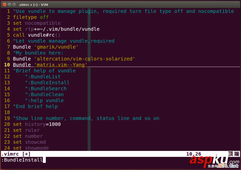Click the ":BundleInstall" comment on line 13
The width and height of the screenshot is (241, 170).
tap(47, 83)
